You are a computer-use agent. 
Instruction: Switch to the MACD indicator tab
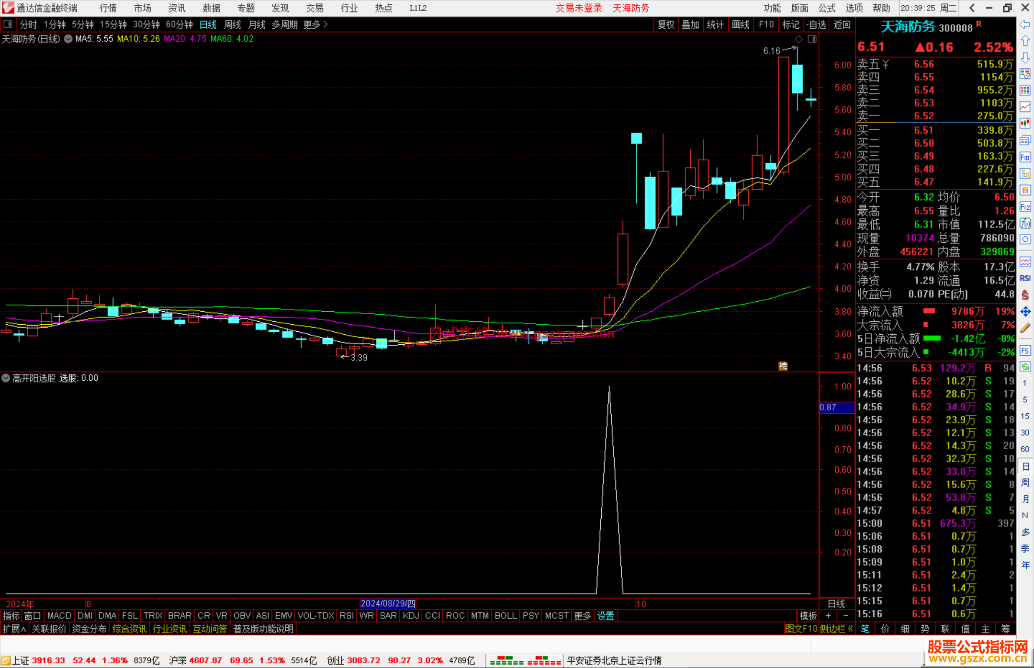tap(59, 616)
